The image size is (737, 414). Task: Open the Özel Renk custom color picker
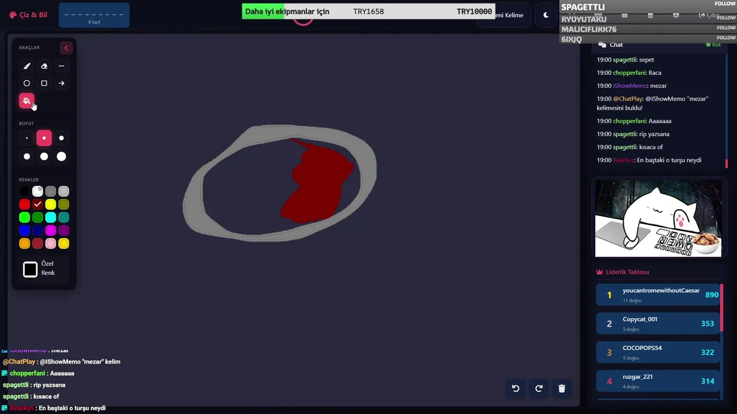coord(30,269)
